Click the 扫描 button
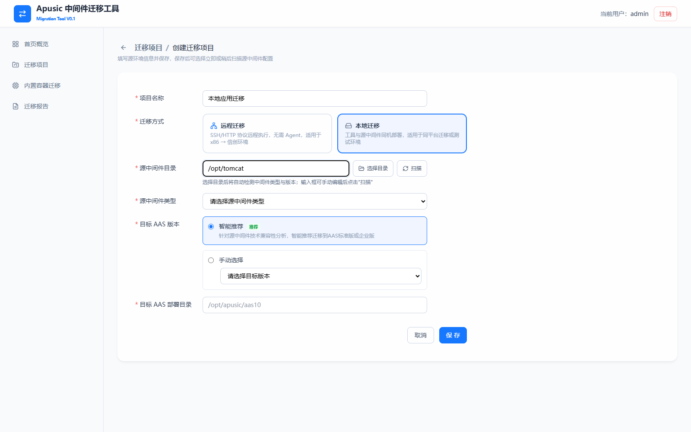The image size is (691, 432). click(x=412, y=168)
